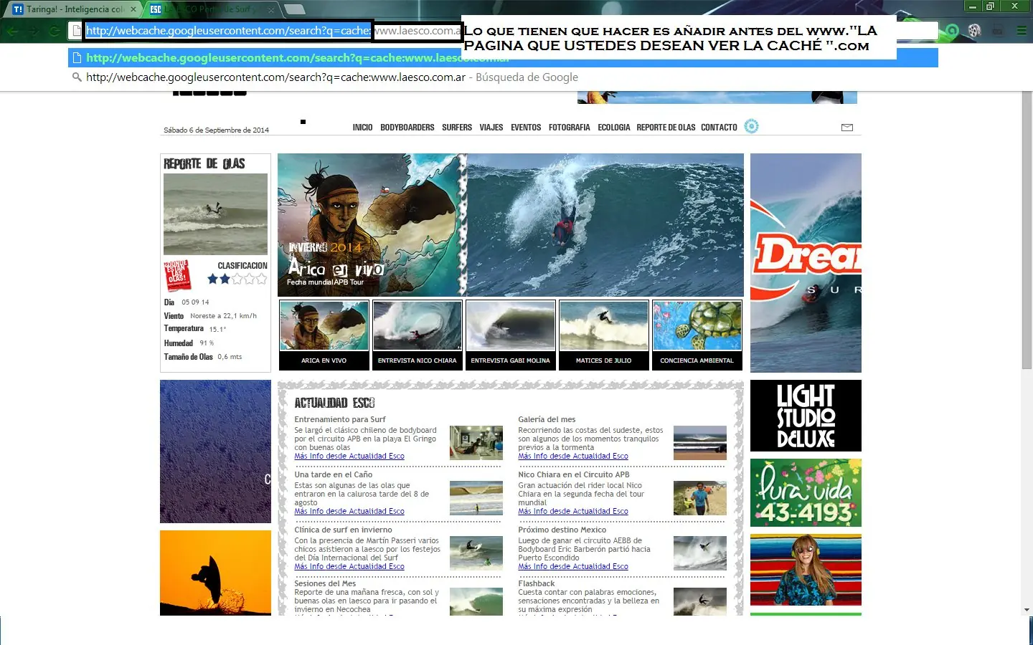Viewport: 1033px width, 645px height.
Task: Open Más Info link under Galería del mes
Action: coord(573,457)
